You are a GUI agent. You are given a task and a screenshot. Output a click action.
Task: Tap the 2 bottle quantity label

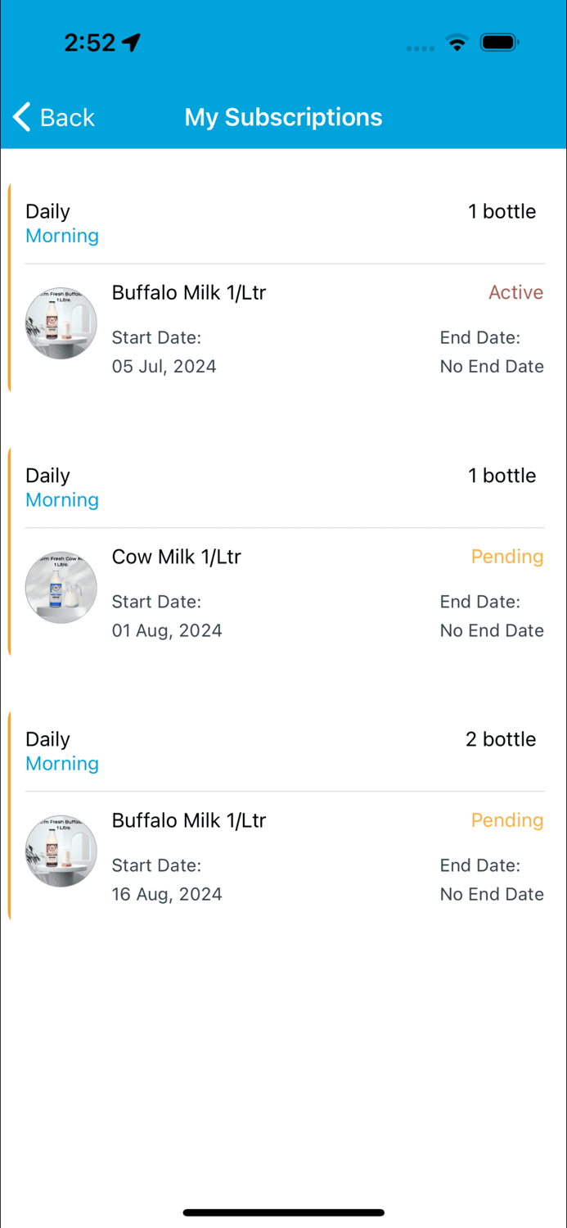coord(500,739)
